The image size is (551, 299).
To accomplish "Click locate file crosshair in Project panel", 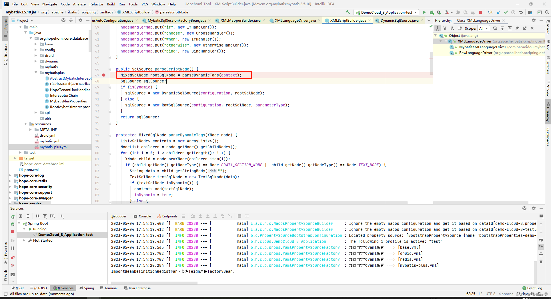I will click(x=63, y=20).
